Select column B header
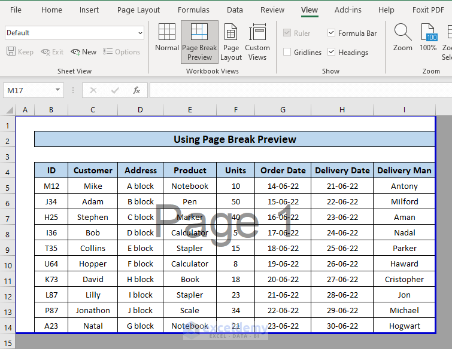 (x=51, y=110)
